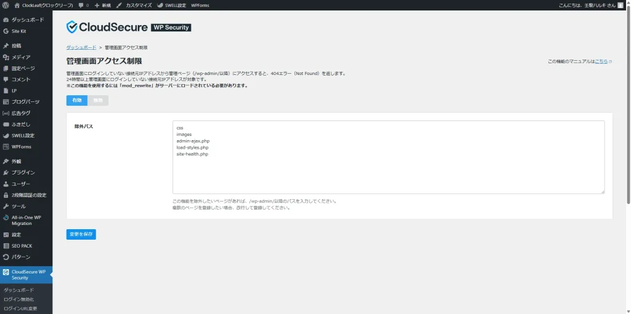
Task: Click the 2段階認証の設定 lock icon
Action: 6,195
